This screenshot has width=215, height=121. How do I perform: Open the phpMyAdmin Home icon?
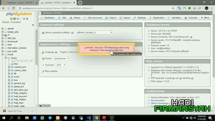pyautogui.click(x=11, y=19)
